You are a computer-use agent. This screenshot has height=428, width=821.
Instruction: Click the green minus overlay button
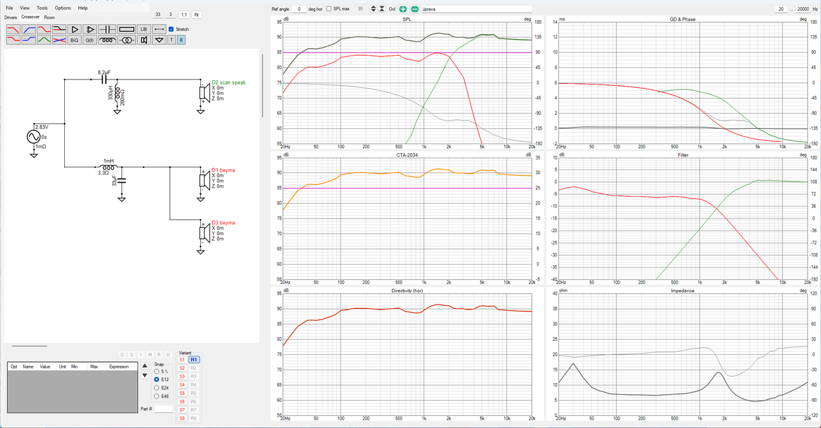pos(415,9)
